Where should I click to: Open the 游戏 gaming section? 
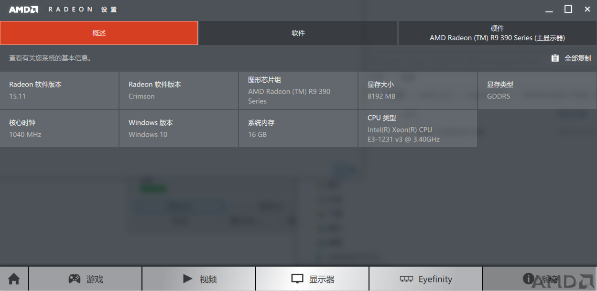point(85,279)
